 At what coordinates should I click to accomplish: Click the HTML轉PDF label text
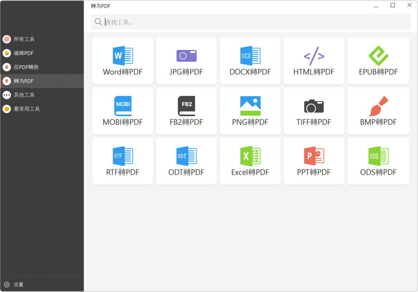coord(314,72)
